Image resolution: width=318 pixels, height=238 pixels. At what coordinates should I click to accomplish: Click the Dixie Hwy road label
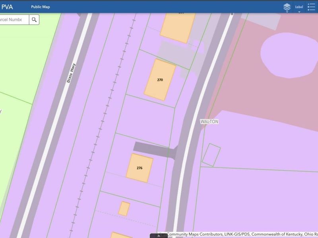point(71,73)
